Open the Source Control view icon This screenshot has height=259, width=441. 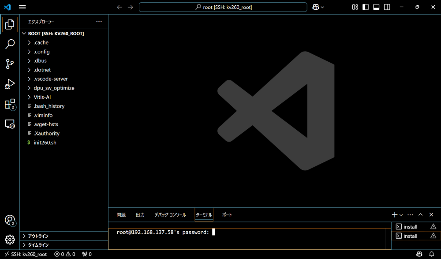pos(10,64)
